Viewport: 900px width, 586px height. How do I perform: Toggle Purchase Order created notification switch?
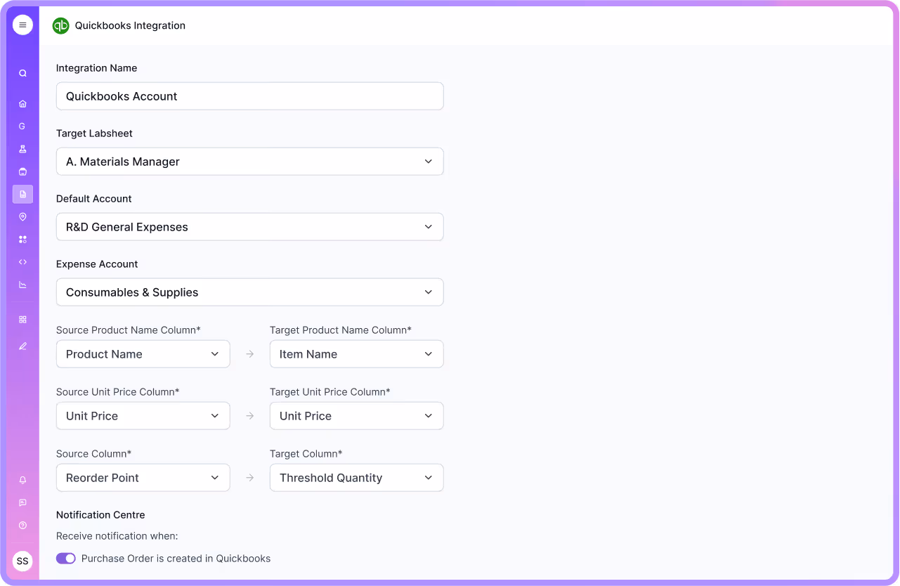[x=66, y=559]
